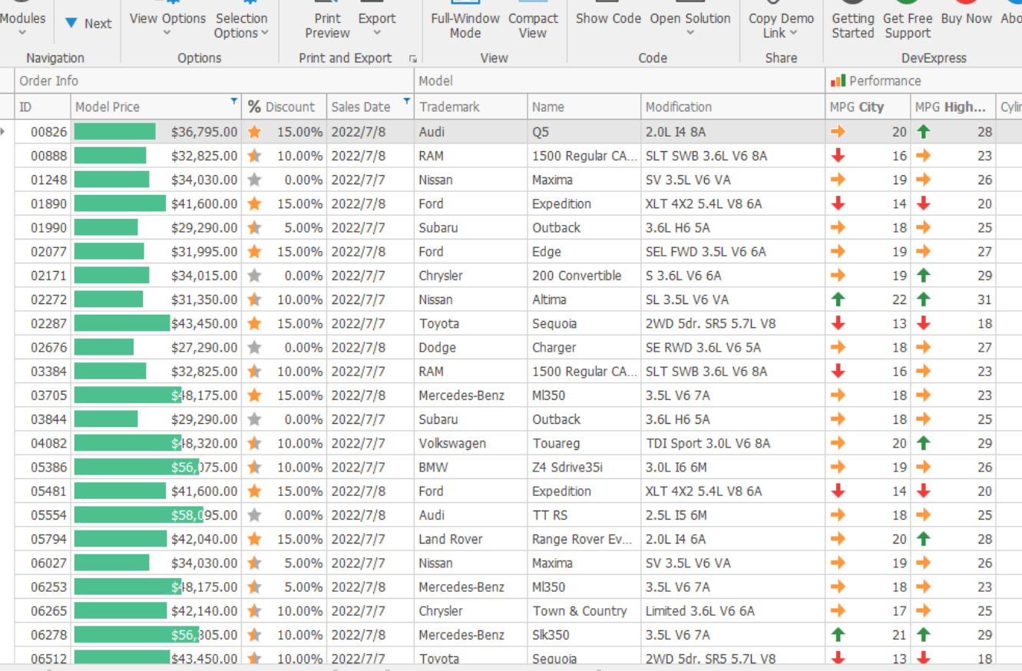Select the "Z4 Sdrive35i" name cell
Screen dimensions: 1022x671
coord(584,467)
